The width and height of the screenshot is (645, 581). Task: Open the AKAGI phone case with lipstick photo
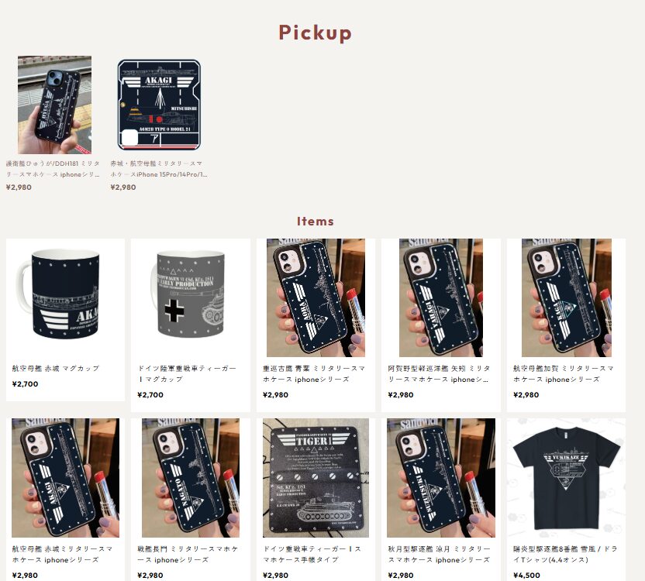click(65, 478)
